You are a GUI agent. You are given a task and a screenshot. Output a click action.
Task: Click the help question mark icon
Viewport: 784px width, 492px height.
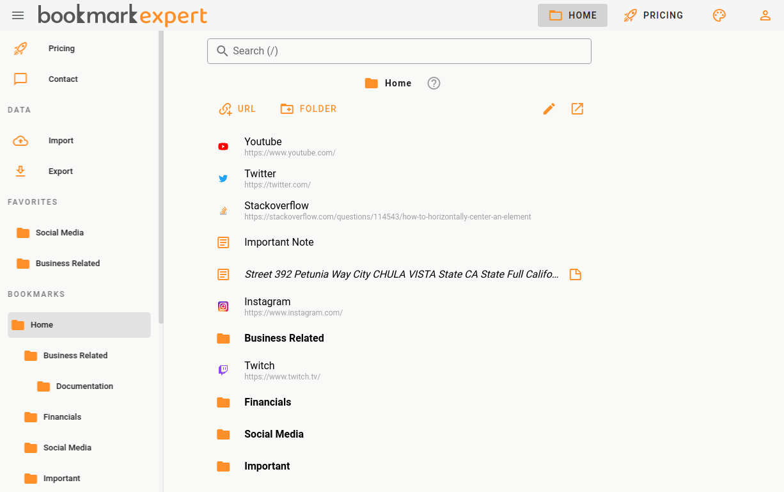[434, 83]
